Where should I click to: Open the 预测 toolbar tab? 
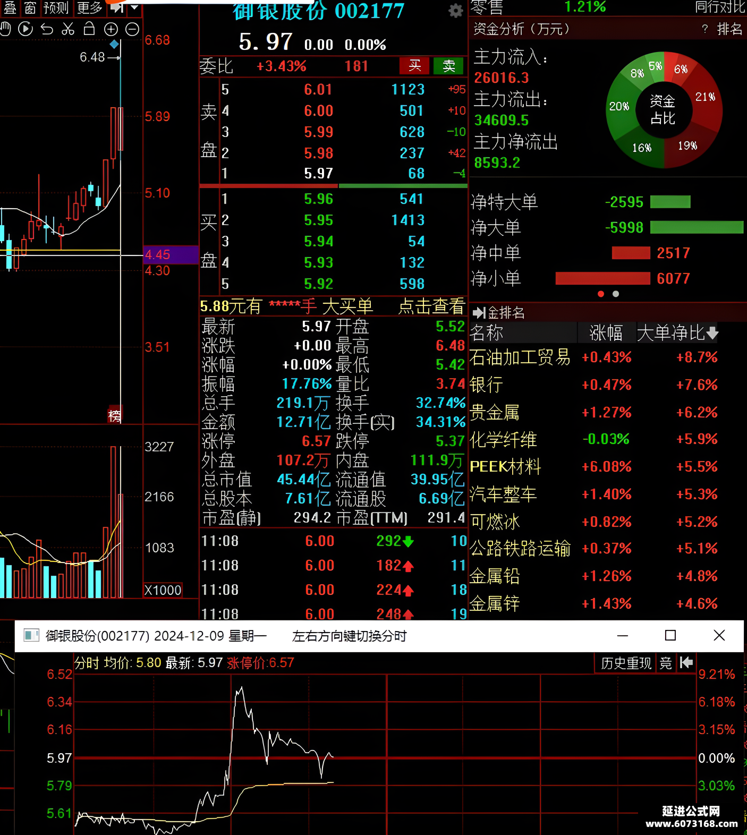[56, 8]
